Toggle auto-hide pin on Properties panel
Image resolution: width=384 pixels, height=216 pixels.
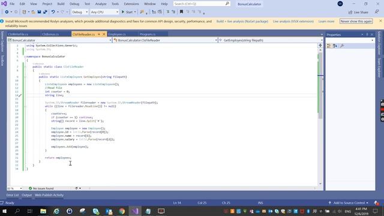(x=367, y=35)
